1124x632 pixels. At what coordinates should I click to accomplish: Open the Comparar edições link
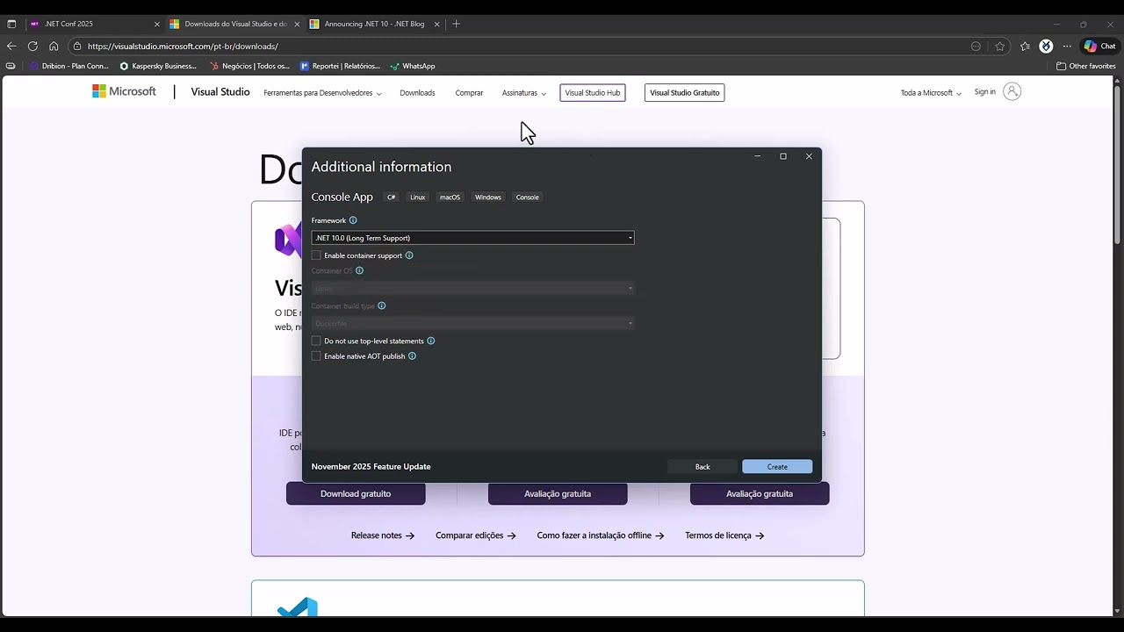(476, 535)
